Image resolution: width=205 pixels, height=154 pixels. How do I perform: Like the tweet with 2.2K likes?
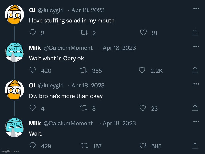(142, 71)
